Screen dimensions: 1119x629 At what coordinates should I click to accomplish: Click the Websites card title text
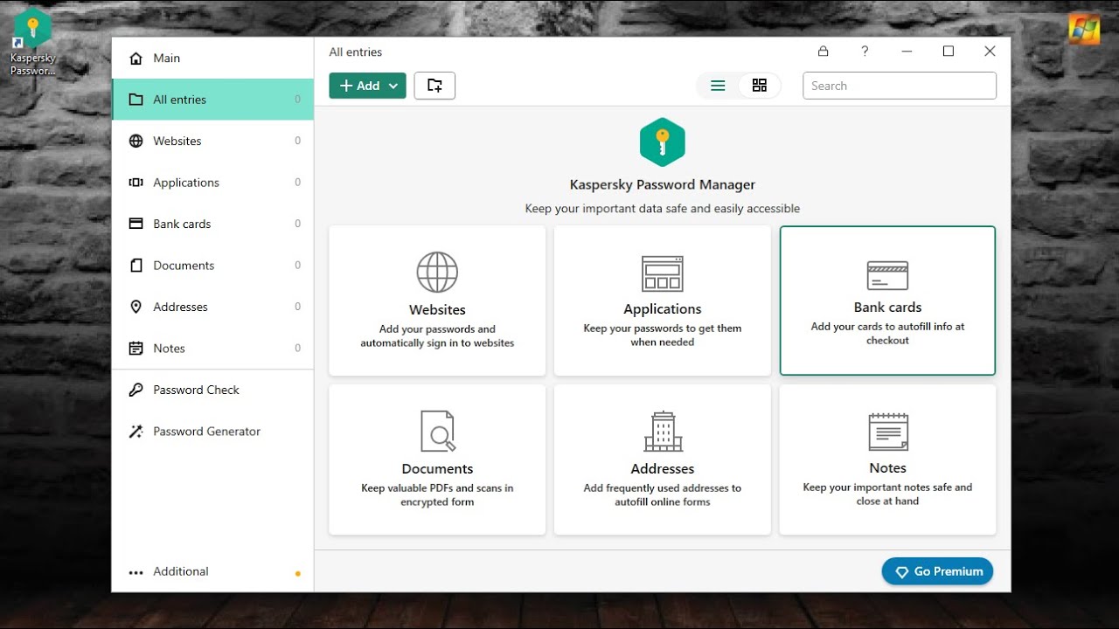437,310
